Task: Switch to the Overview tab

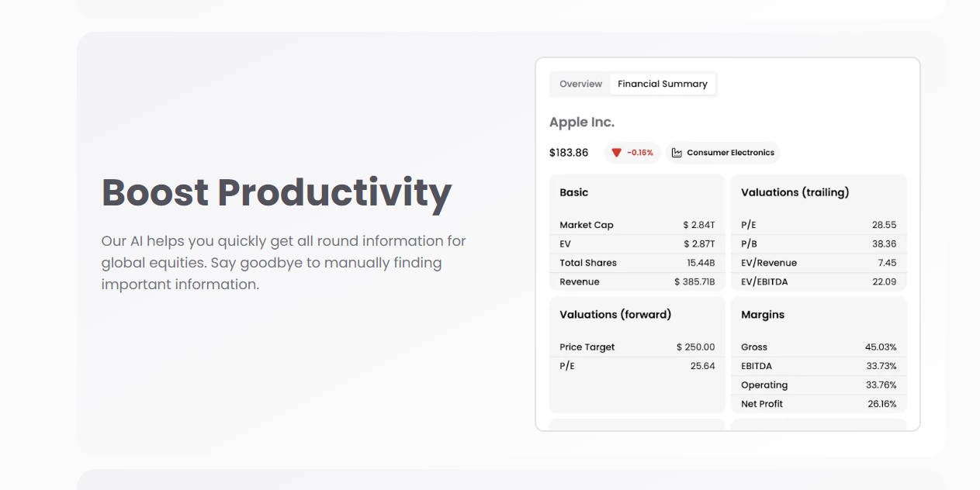Action: (580, 84)
